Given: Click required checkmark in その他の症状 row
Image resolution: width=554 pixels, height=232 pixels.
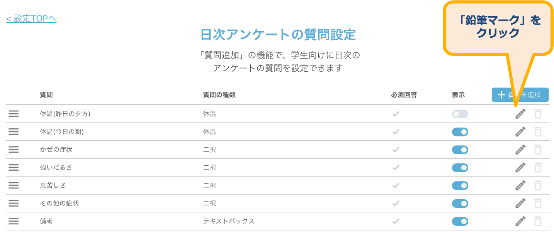Looking at the screenshot, I should (x=396, y=203).
